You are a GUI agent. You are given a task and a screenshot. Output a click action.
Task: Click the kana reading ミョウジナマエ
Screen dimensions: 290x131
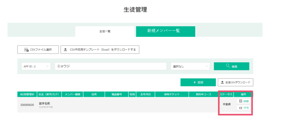(46, 107)
